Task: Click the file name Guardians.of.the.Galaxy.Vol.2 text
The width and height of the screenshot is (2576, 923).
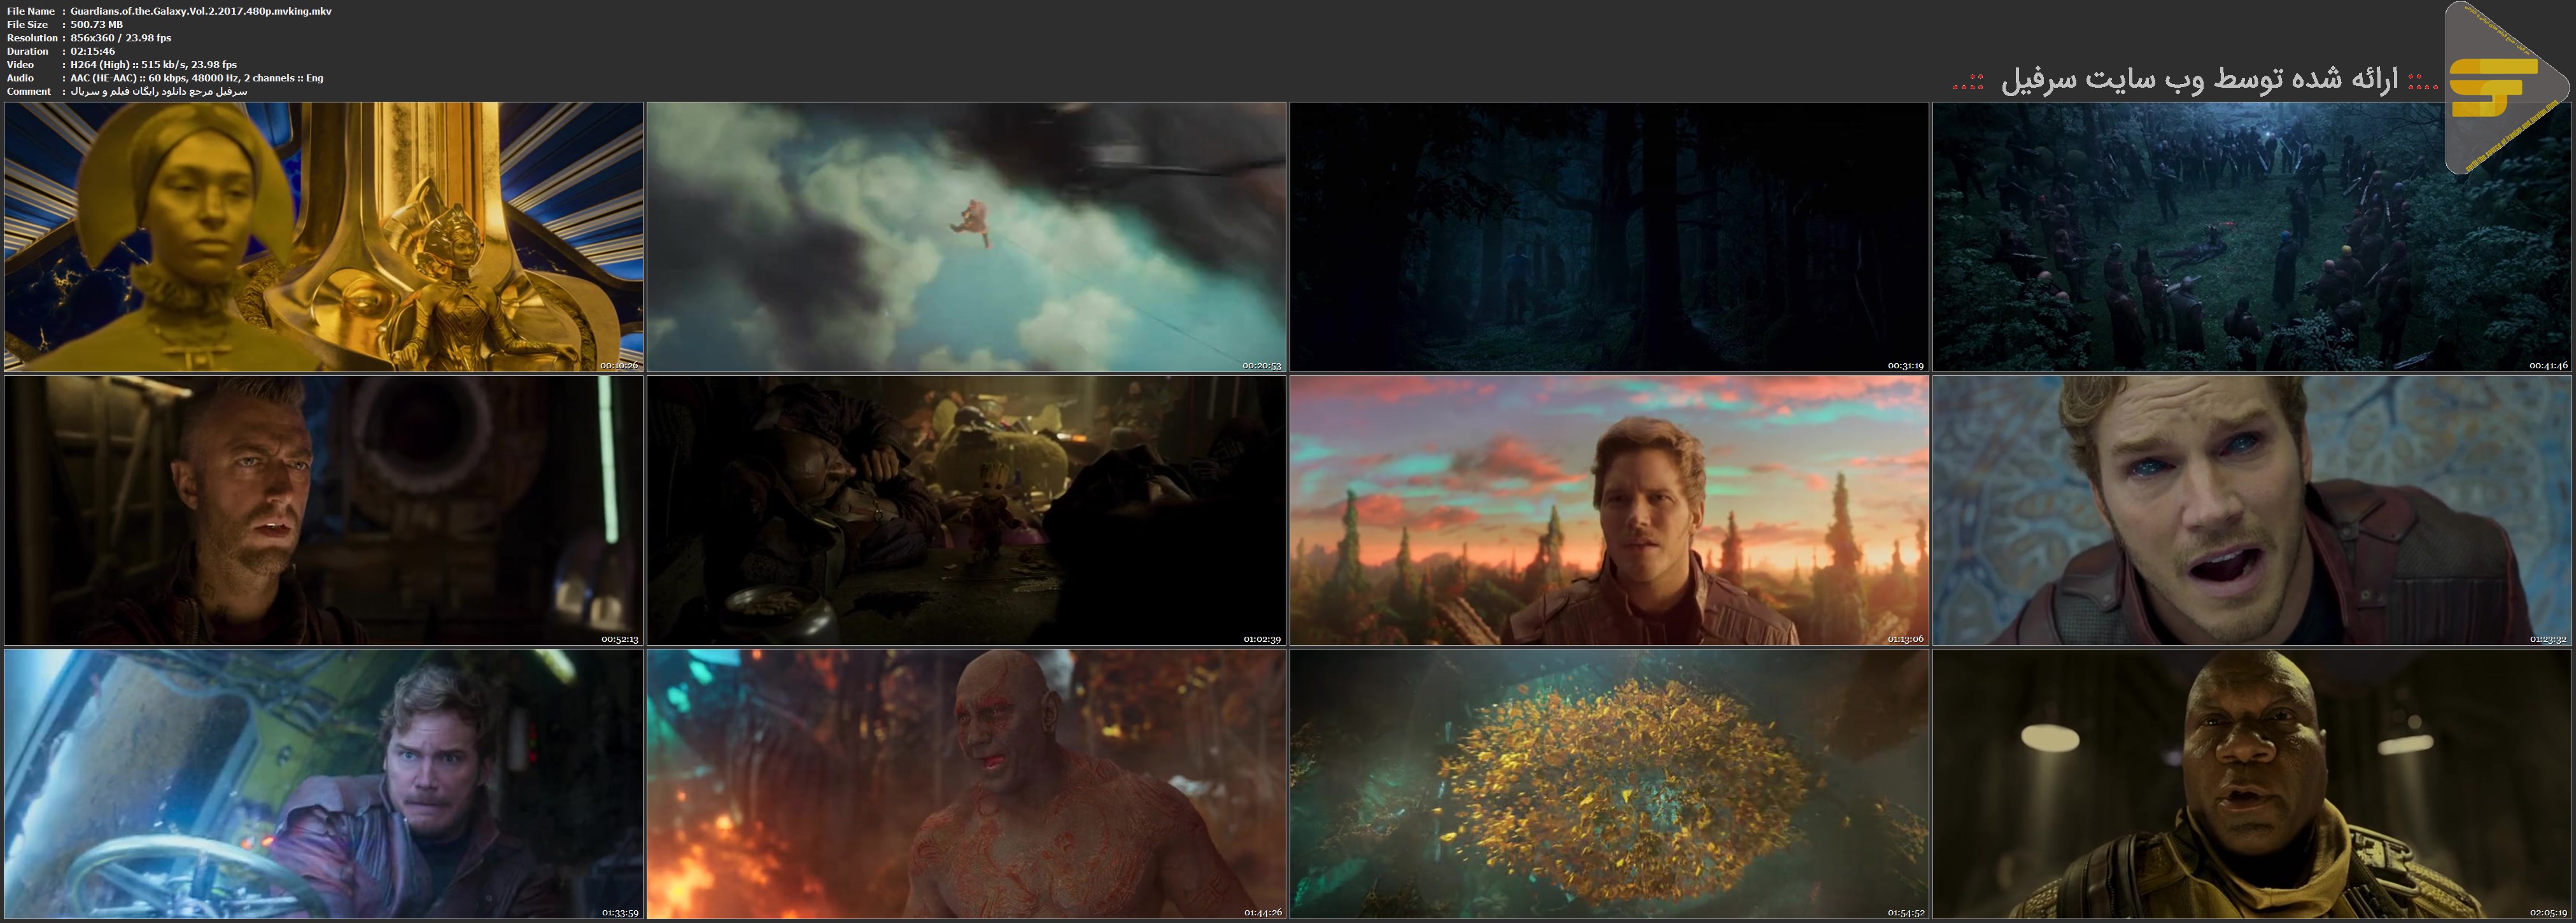Action: click(x=201, y=11)
